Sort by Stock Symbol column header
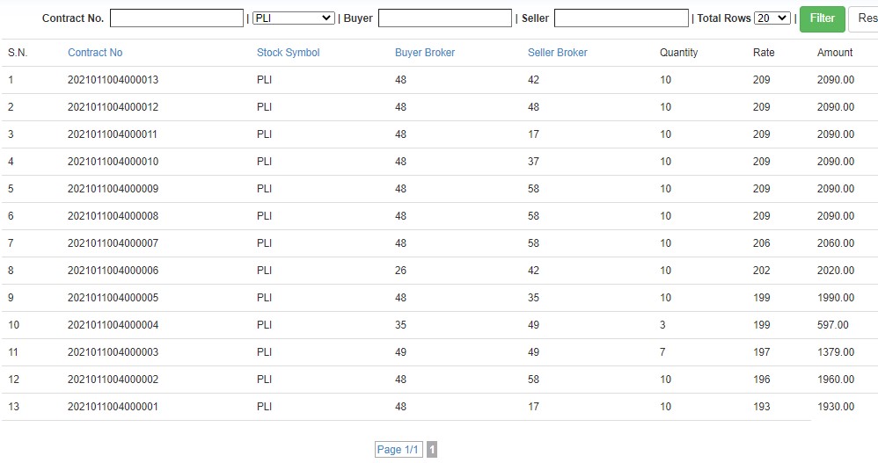 click(x=288, y=53)
